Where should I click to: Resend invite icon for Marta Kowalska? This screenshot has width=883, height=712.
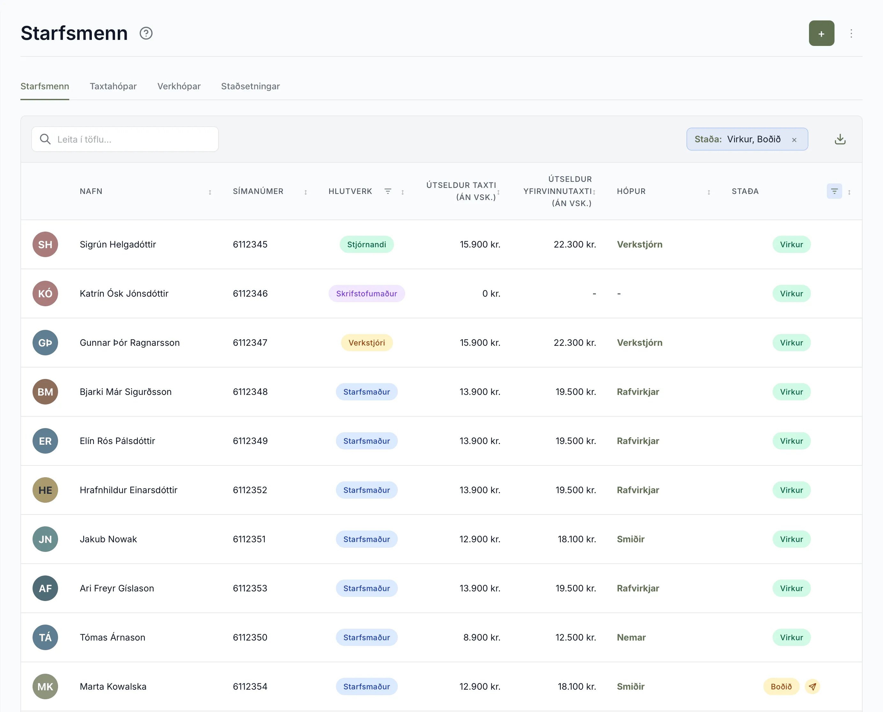click(x=812, y=686)
